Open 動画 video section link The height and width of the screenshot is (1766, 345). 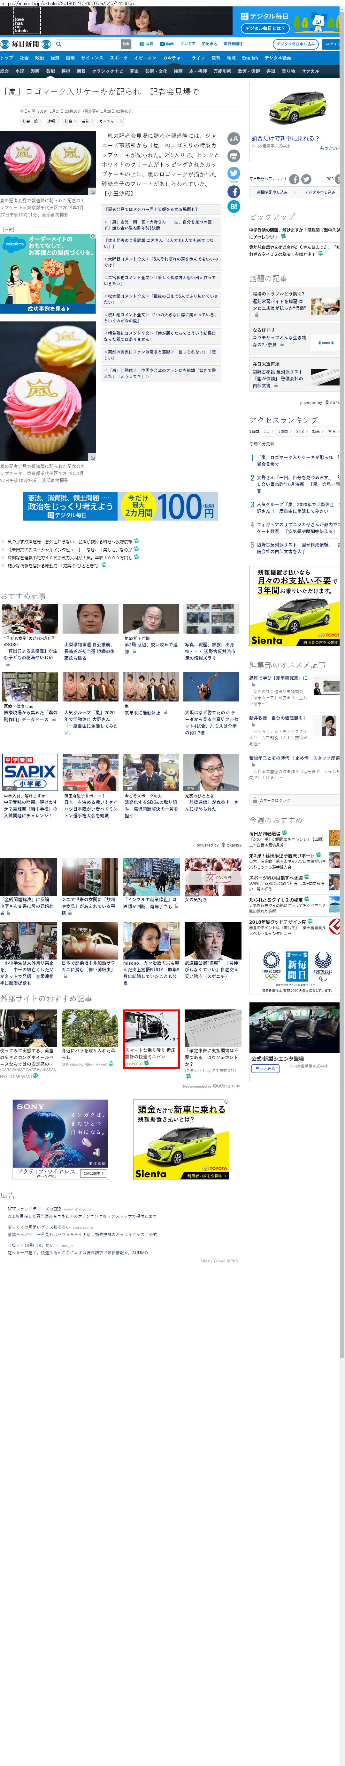(x=167, y=44)
